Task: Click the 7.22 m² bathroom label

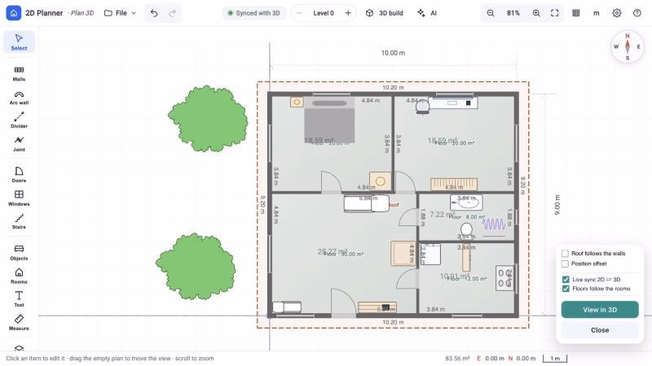Action: coord(442,214)
